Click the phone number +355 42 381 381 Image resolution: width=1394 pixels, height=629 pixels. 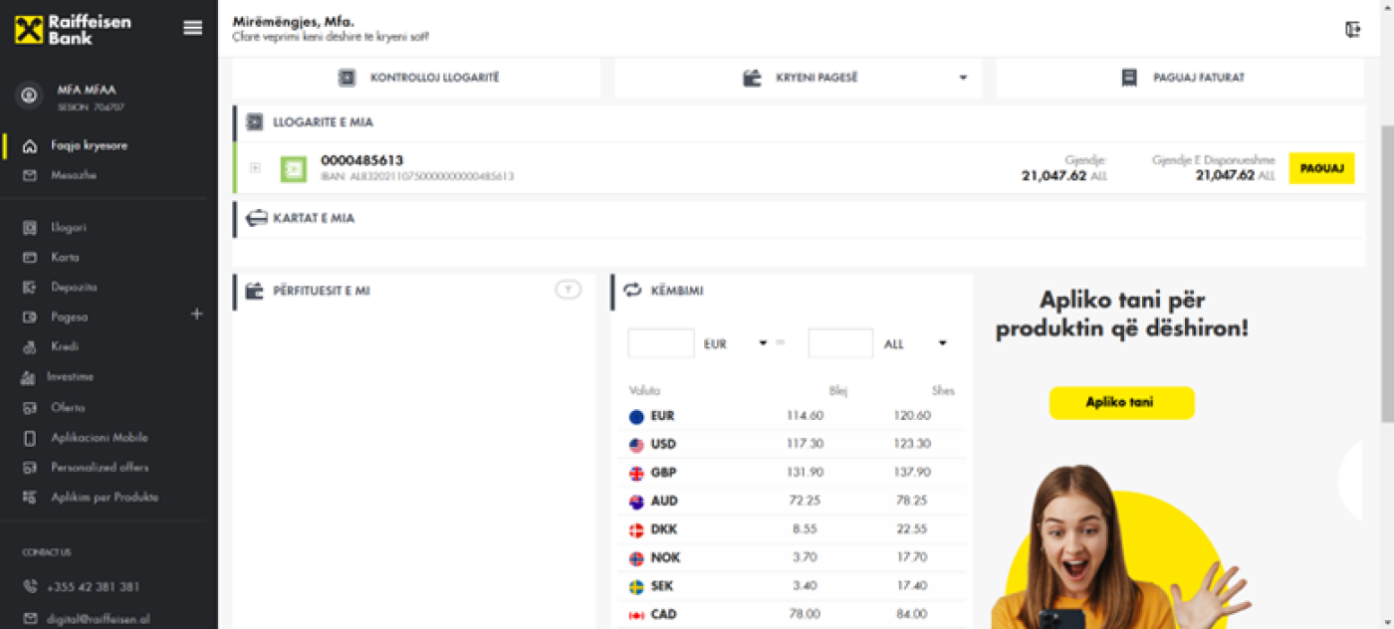tap(96, 587)
